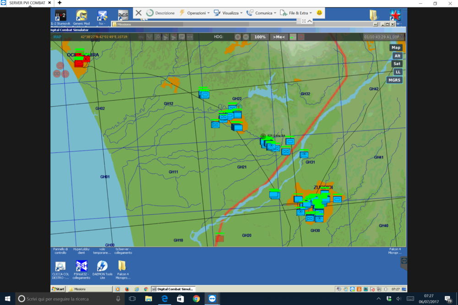Click the green bar icon beside >Me<
The height and width of the screenshot is (305, 458).
point(293,37)
